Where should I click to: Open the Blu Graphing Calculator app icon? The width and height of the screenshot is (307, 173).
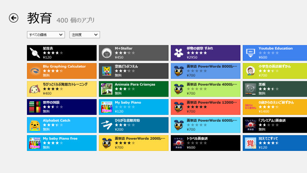tap(35, 71)
